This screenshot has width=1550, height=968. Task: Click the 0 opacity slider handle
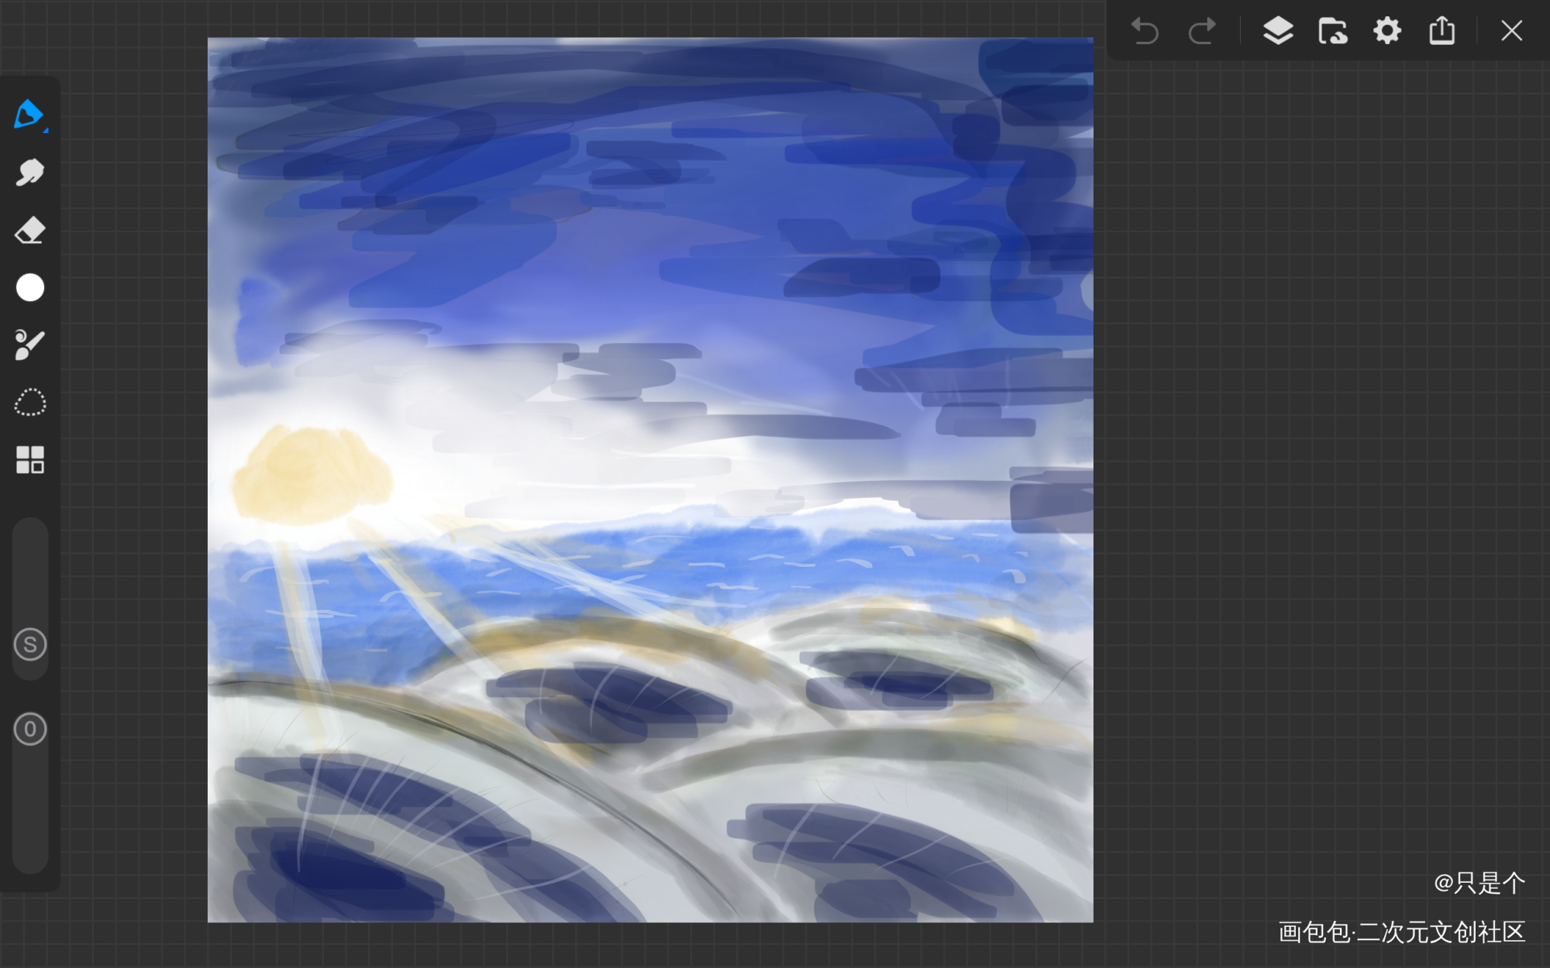[30, 729]
